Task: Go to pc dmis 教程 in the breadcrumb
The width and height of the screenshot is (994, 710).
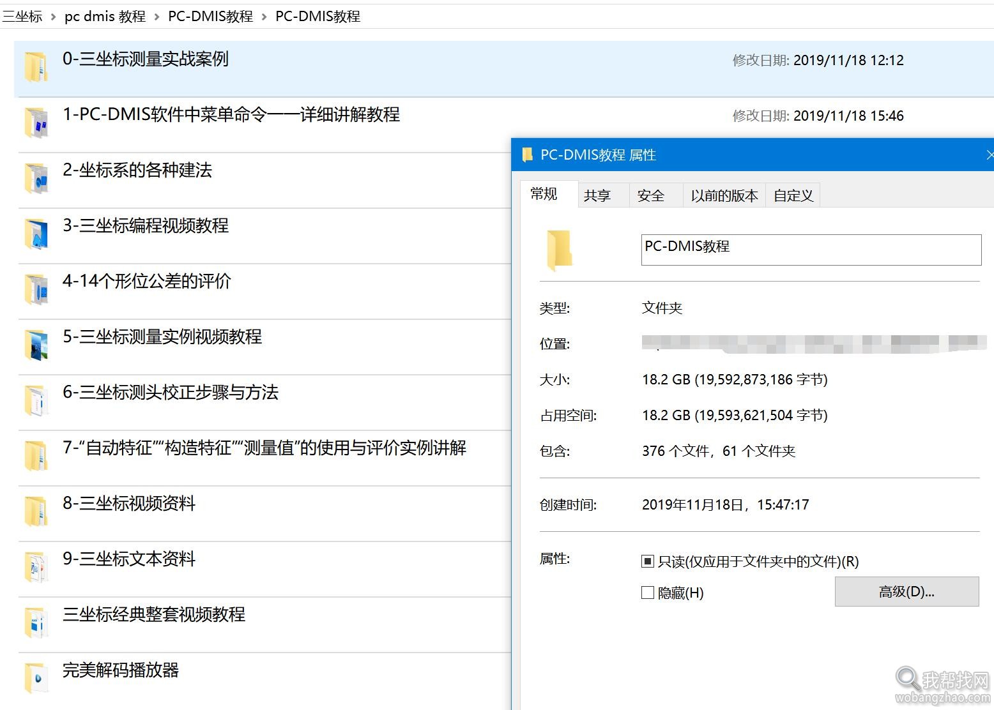Action: [105, 17]
